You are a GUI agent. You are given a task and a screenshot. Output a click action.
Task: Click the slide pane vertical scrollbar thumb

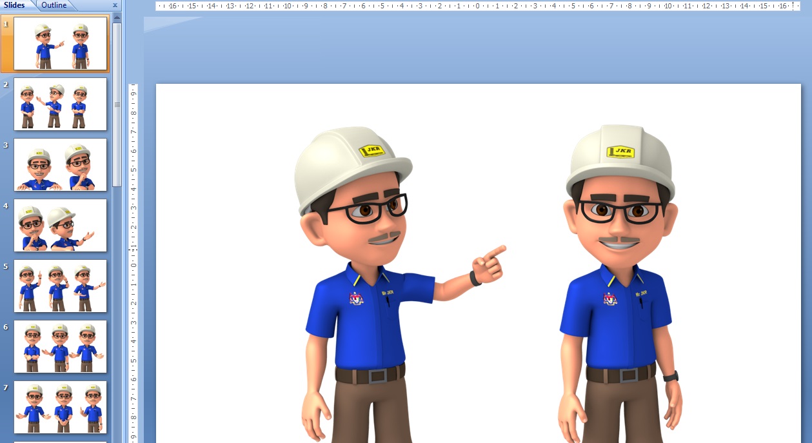pyautogui.click(x=117, y=104)
